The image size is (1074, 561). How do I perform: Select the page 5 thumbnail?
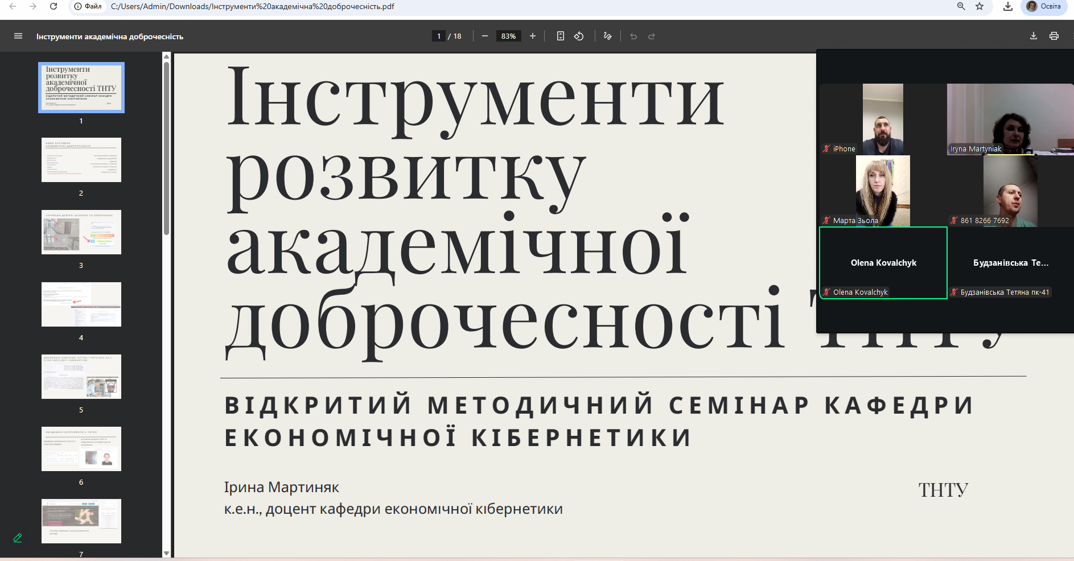81,377
